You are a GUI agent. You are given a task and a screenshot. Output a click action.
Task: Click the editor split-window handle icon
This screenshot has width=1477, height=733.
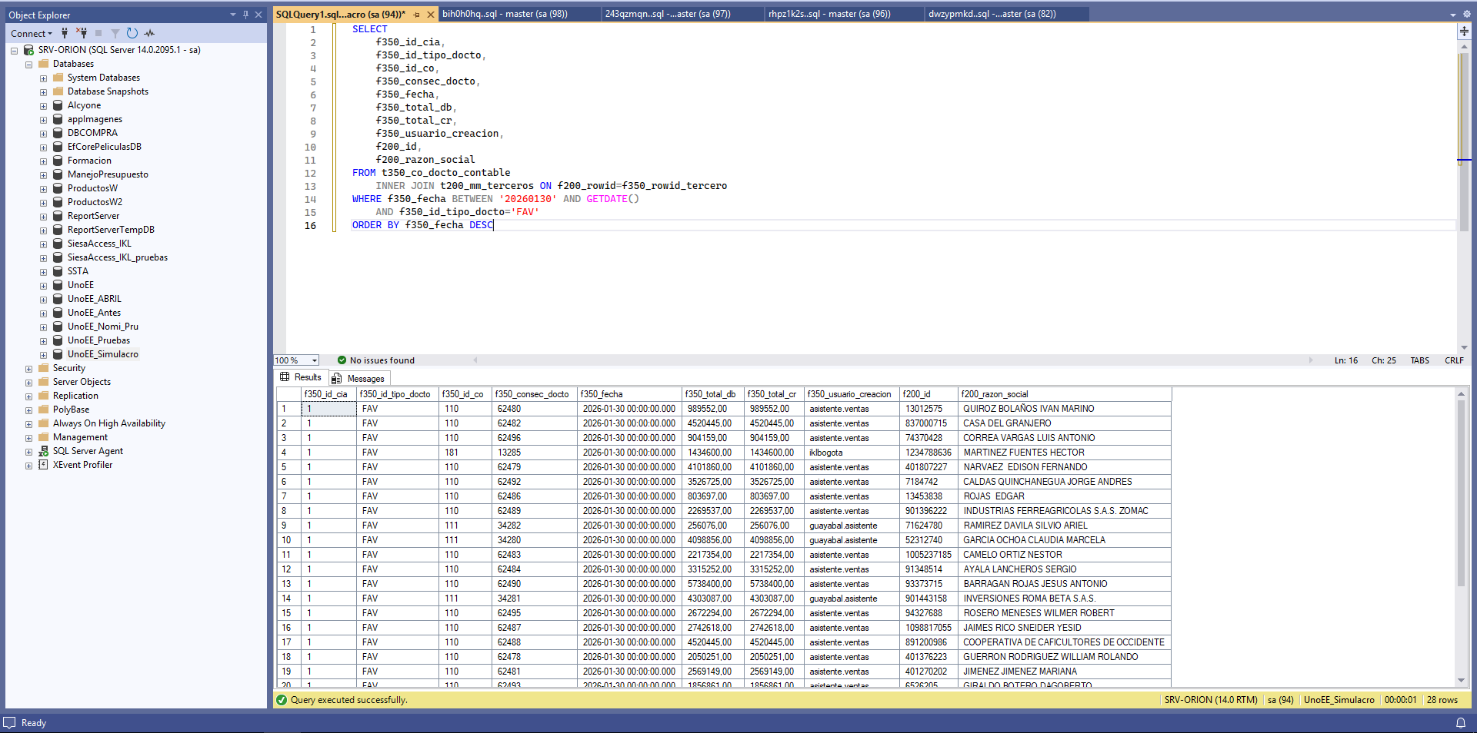click(1464, 32)
